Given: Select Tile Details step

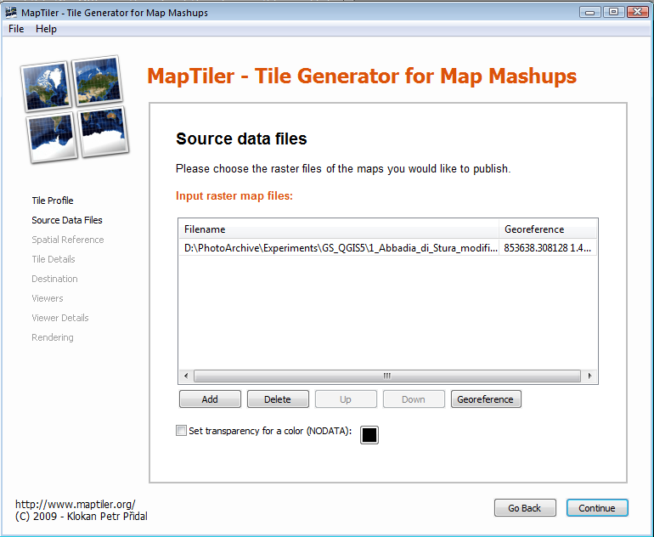Looking at the screenshot, I should pos(54,259).
